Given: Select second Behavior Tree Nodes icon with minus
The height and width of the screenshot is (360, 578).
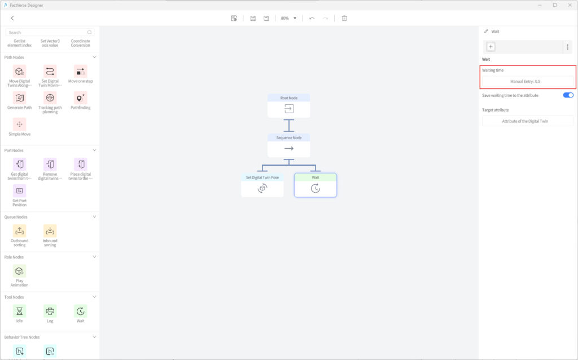Looking at the screenshot, I should [x=50, y=351].
